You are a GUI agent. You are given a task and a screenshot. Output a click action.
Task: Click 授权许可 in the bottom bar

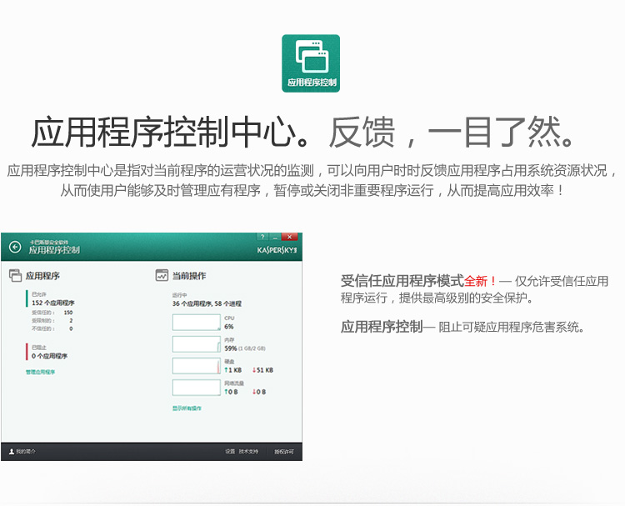pyautogui.click(x=284, y=452)
